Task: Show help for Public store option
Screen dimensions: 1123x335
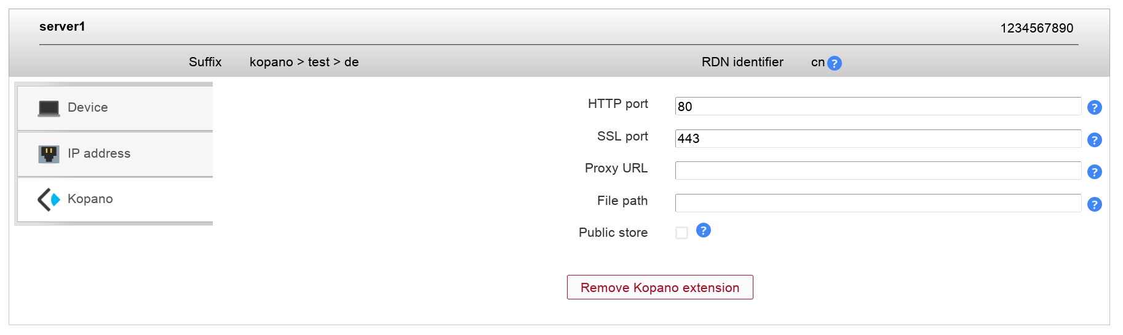Action: click(704, 230)
